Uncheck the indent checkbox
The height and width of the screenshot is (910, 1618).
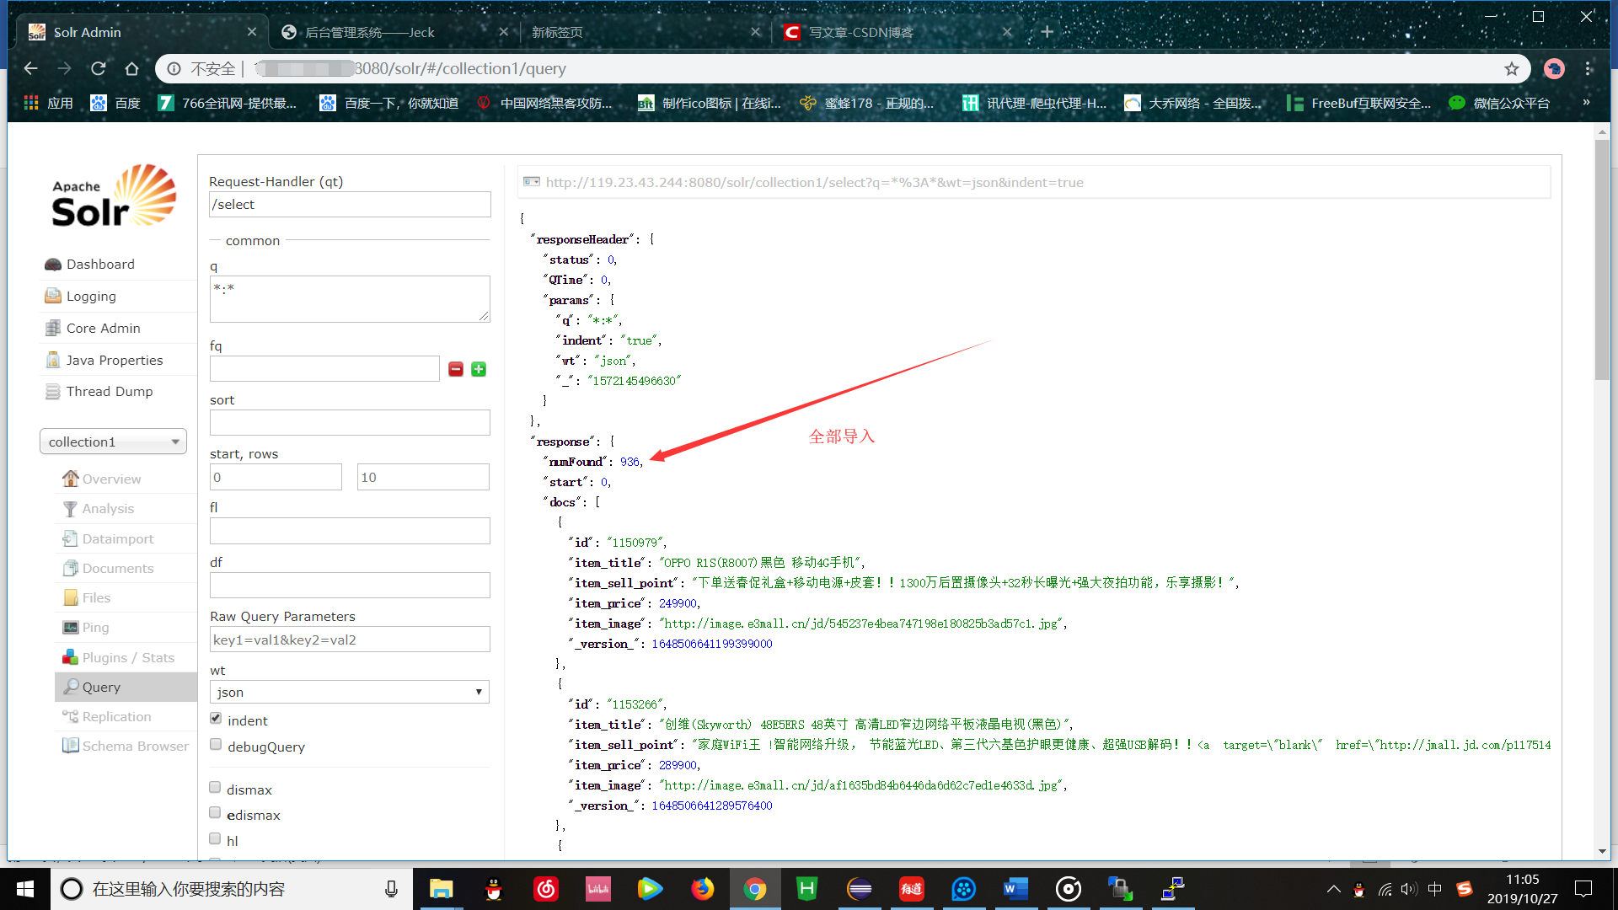click(216, 719)
